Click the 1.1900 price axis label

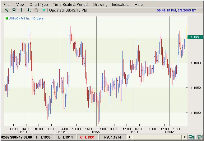click(x=195, y=63)
